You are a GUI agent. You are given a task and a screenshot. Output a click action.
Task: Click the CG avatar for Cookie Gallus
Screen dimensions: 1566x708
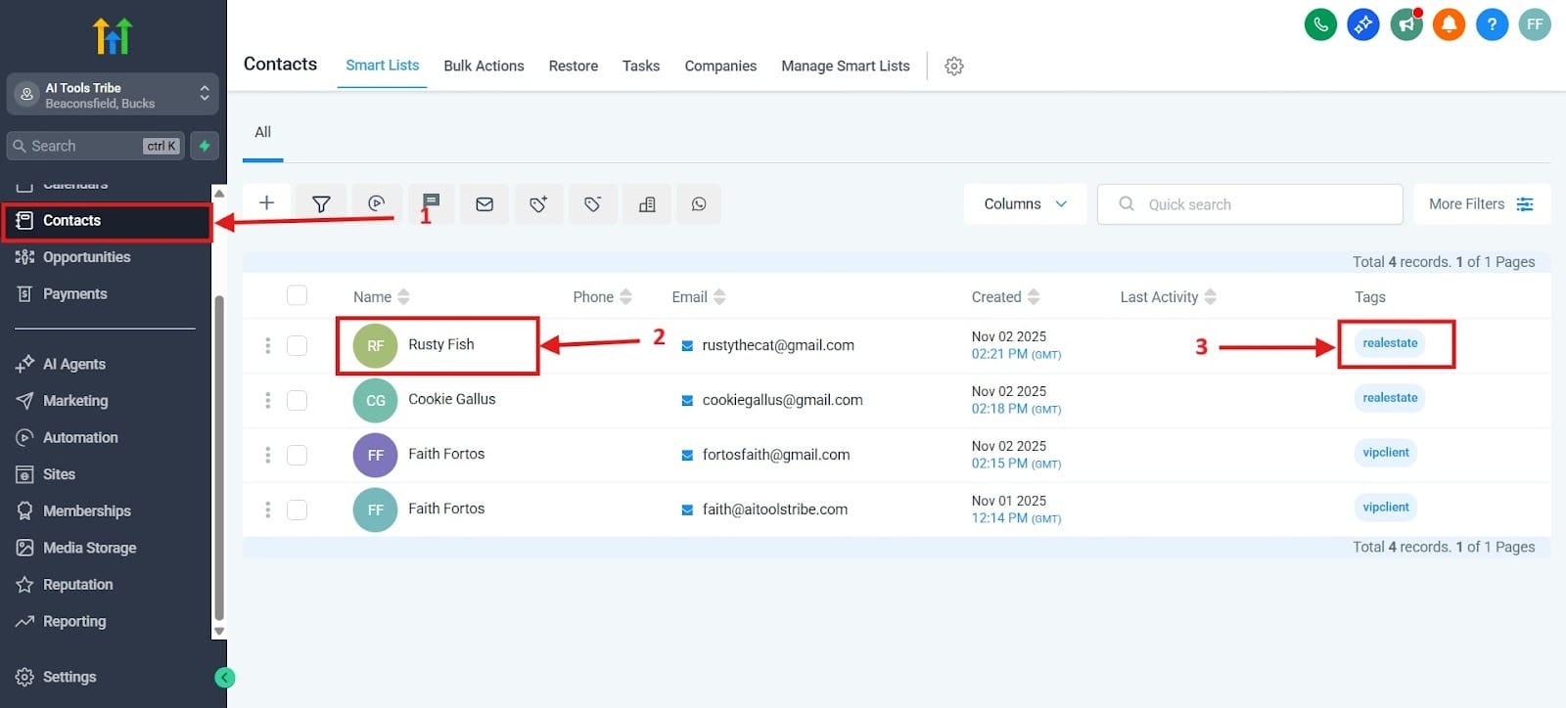(x=375, y=400)
